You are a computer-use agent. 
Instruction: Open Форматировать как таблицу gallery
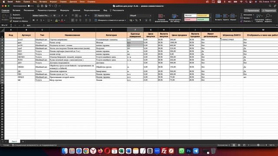tap(175, 18)
